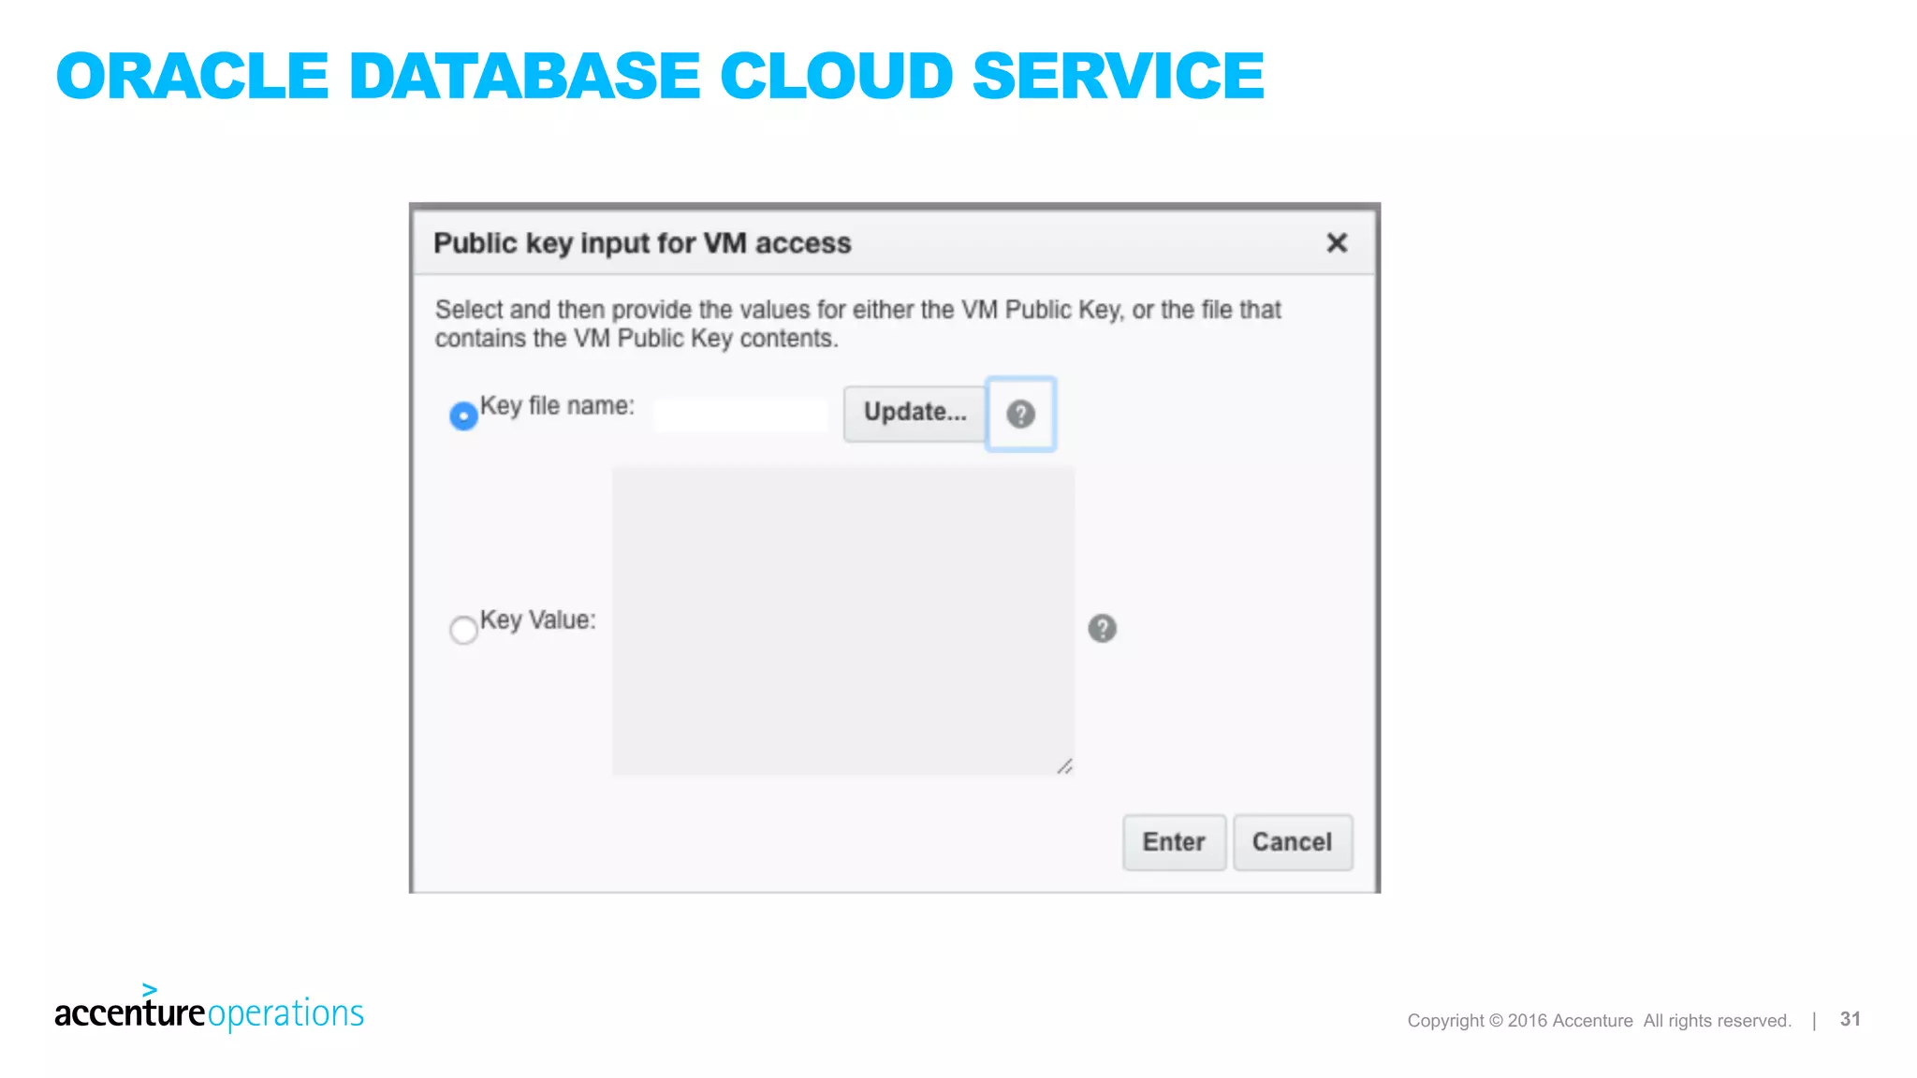Click the Copyright 2016 Accenture text

click(x=1599, y=1021)
